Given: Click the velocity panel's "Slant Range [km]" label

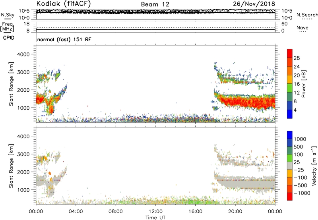Looking at the screenshot, I should [x=11, y=166].
